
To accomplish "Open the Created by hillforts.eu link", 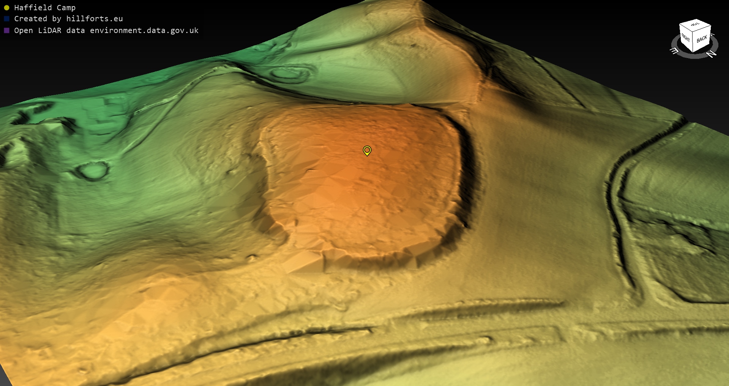I will click(x=68, y=19).
